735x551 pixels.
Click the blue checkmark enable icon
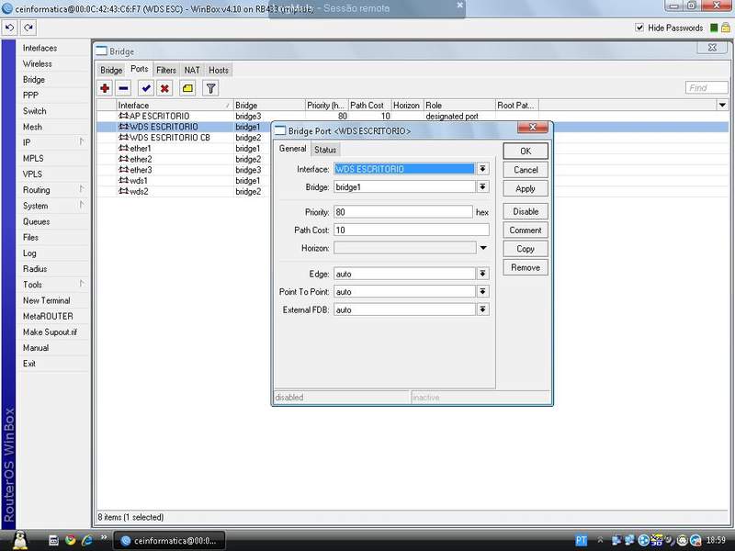click(145, 88)
